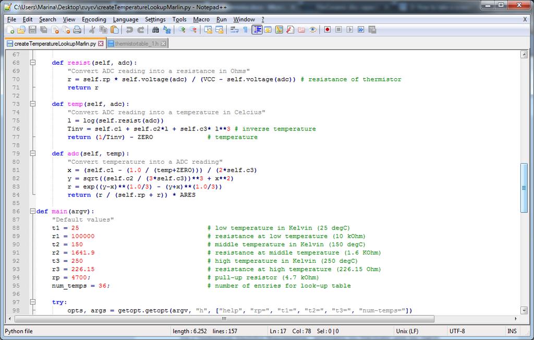Click the Open file folder icon

point(21,30)
